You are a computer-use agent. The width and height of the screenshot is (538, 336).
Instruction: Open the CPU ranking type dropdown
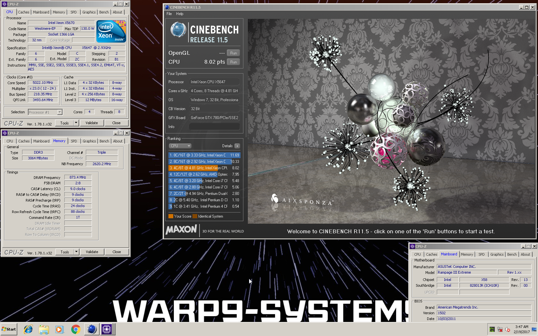pos(180,146)
